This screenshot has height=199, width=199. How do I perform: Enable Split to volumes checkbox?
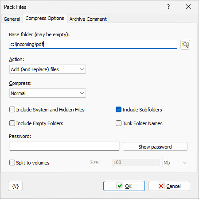point(12,163)
